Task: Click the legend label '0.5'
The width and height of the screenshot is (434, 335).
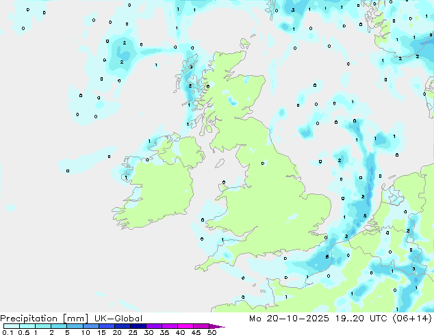Action: (x=24, y=332)
